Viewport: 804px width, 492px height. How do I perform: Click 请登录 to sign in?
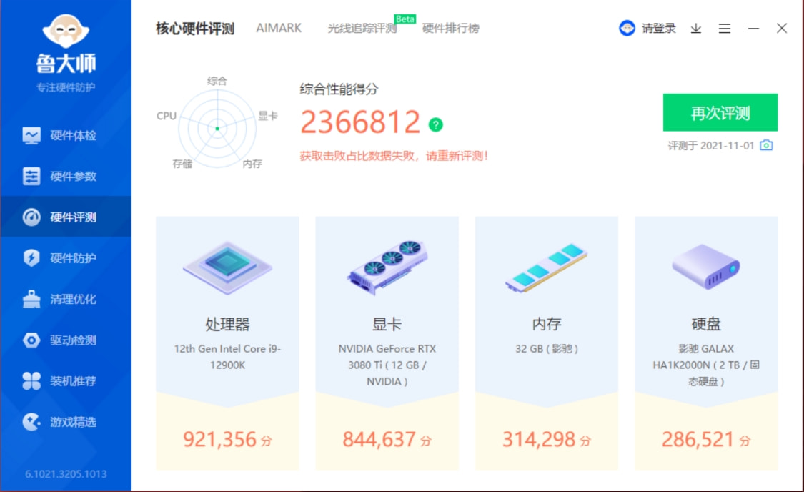click(x=655, y=29)
